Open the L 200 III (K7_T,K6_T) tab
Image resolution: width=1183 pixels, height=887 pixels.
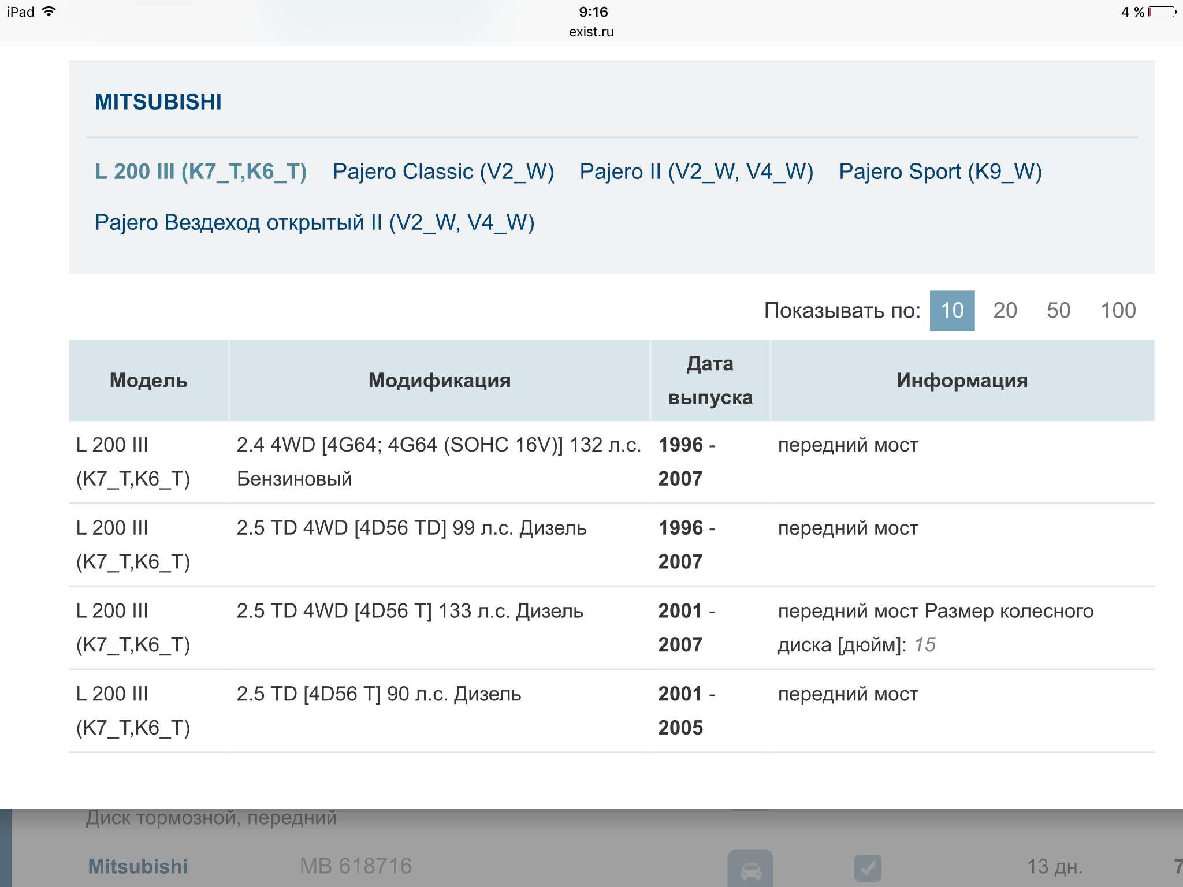click(200, 172)
